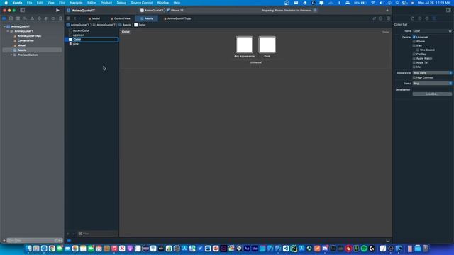Select Model file in the project navigator
This screenshot has width=454, height=255.
click(22, 45)
